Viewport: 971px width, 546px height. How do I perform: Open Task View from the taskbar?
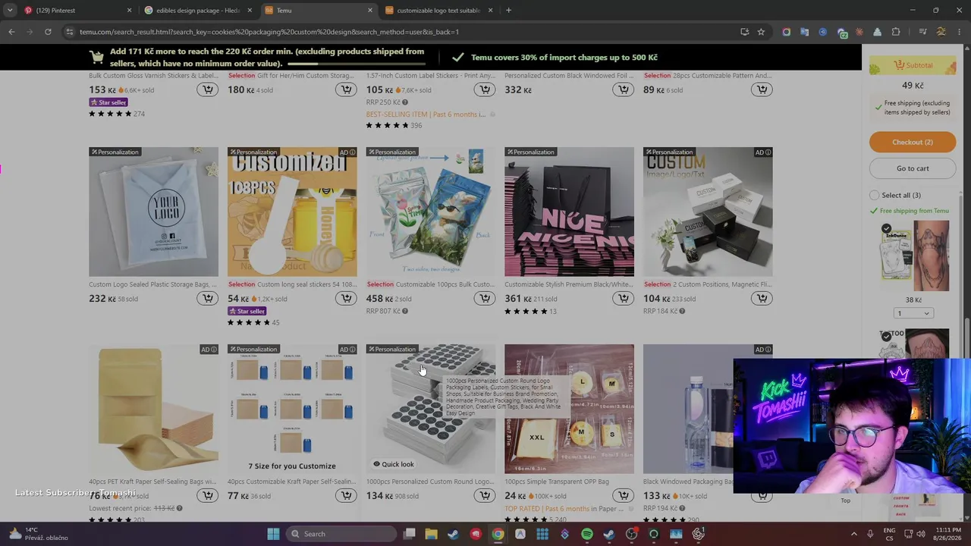409,534
